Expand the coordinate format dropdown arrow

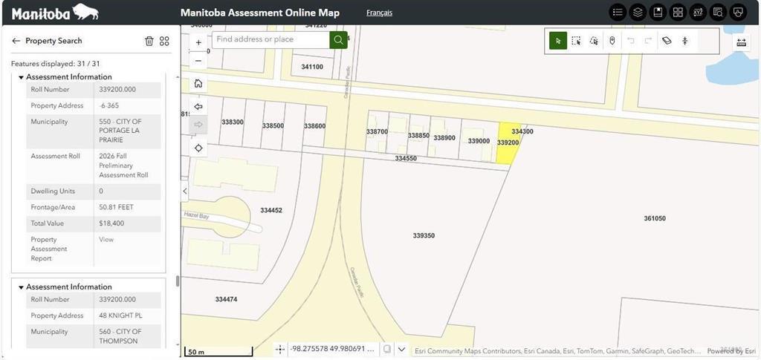(401, 349)
